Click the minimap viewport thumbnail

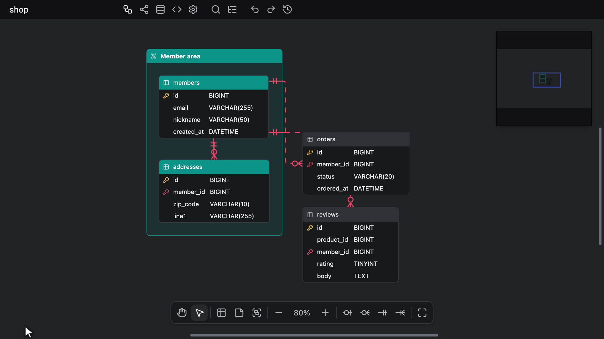pos(546,80)
